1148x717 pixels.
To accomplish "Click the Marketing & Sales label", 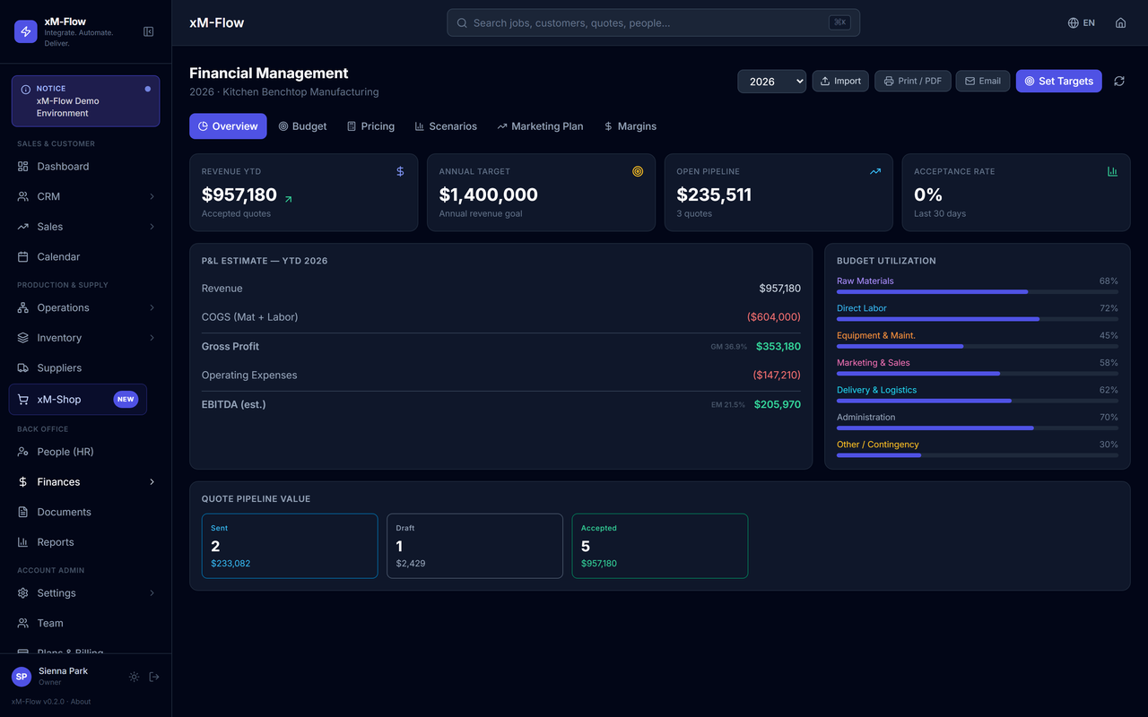I will point(874,363).
